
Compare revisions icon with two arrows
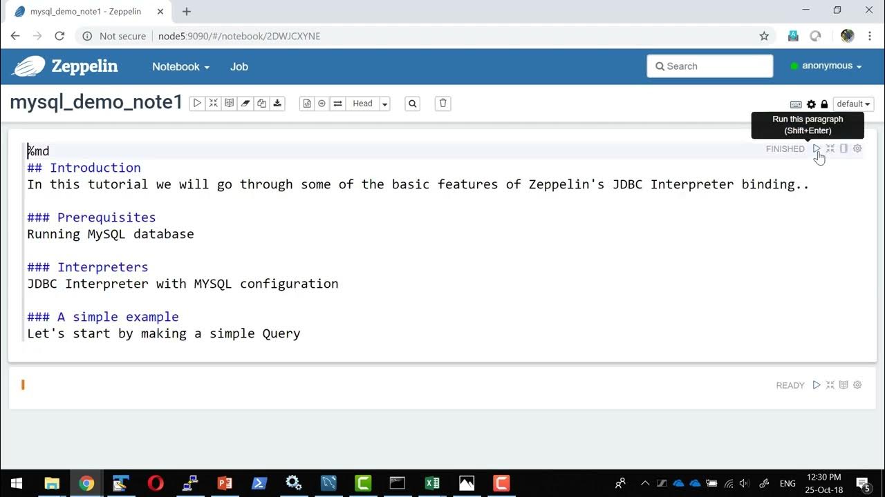point(337,104)
